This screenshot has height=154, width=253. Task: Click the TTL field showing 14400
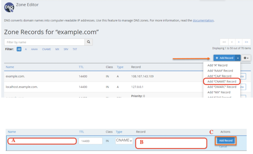(x=90, y=141)
